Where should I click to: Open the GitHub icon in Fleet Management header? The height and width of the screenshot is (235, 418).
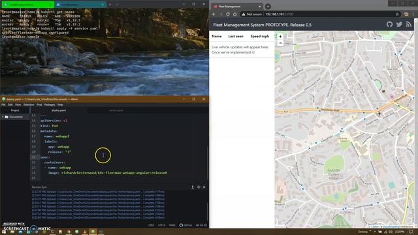pos(389,25)
